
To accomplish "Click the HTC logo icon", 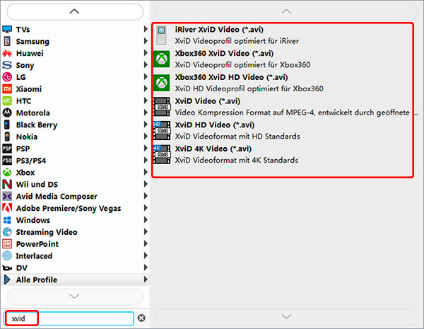I will tap(7, 100).
